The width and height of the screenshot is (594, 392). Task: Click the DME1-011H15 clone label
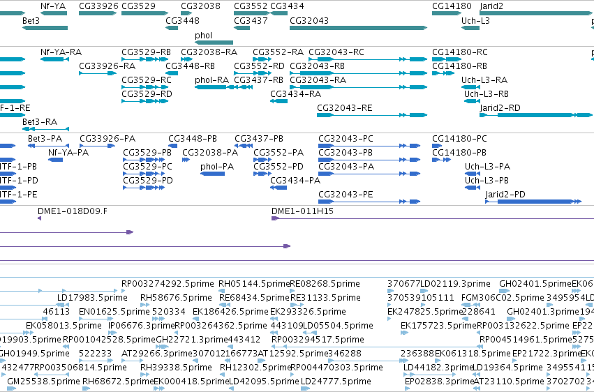[302, 211]
